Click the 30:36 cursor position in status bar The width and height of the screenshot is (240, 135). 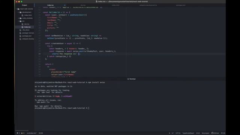click(41, 133)
